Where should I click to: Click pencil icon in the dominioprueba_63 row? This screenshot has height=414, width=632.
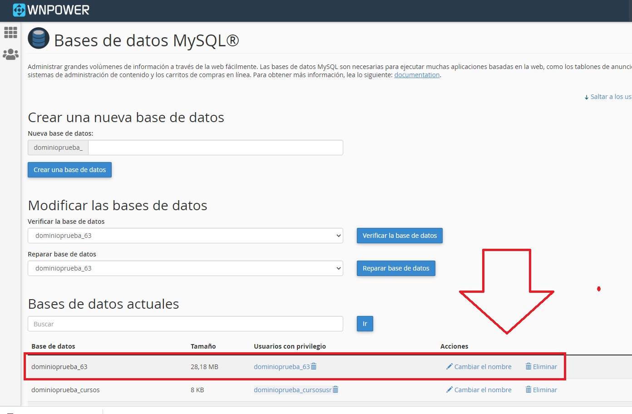pos(449,366)
